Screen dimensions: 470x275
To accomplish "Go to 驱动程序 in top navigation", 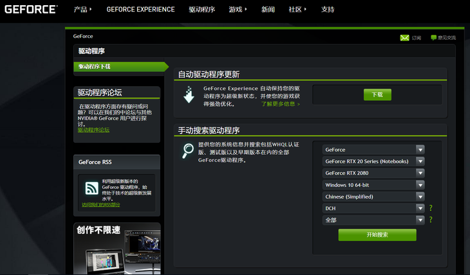I will 202,10.
